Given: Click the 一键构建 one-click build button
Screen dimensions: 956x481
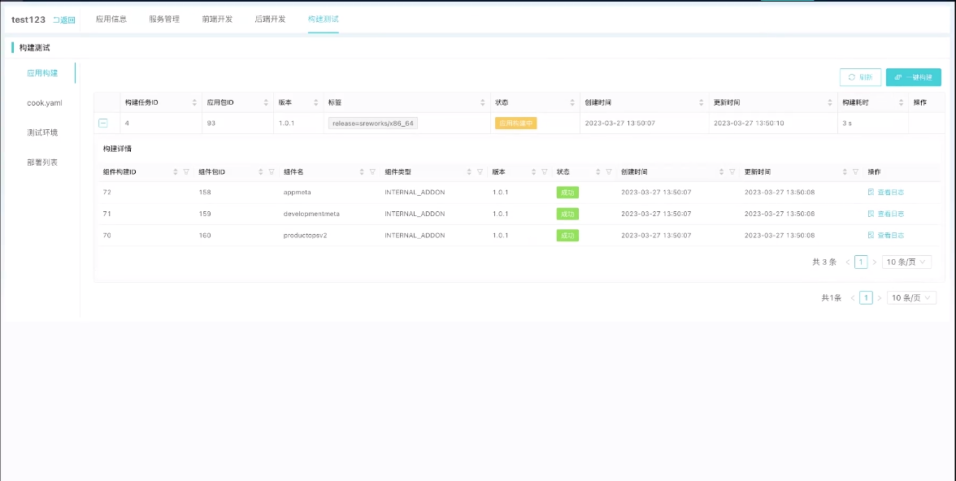Looking at the screenshot, I should (x=913, y=77).
